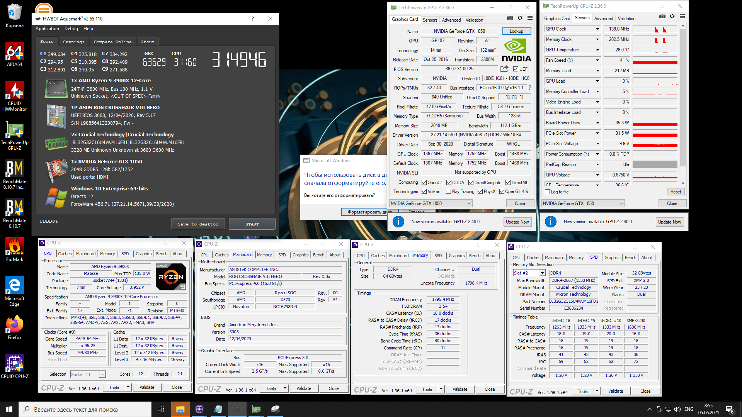The height and width of the screenshot is (417, 742).
Task: Enable Log to file checkbox
Action: click(x=547, y=192)
